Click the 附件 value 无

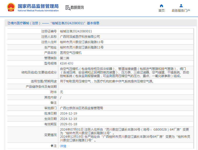[61, 92]
